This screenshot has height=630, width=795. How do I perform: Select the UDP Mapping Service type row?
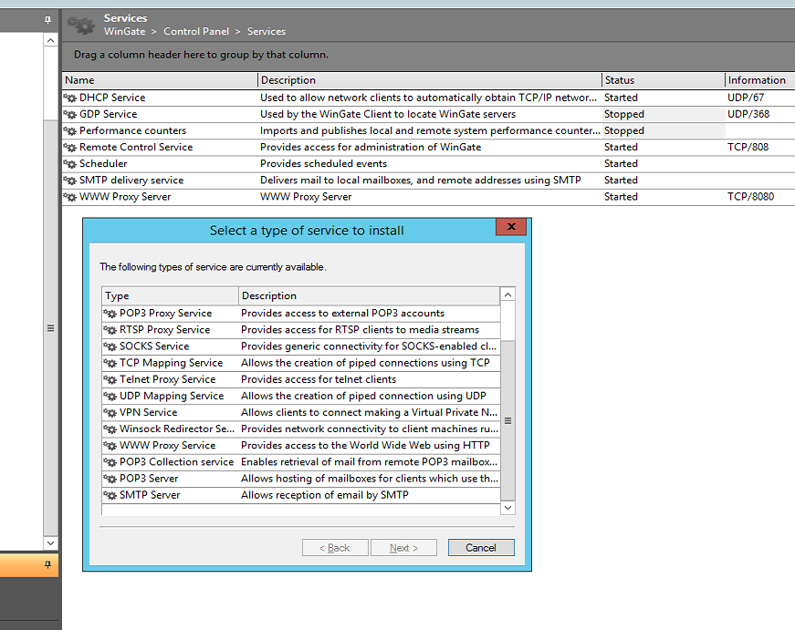[x=300, y=396]
